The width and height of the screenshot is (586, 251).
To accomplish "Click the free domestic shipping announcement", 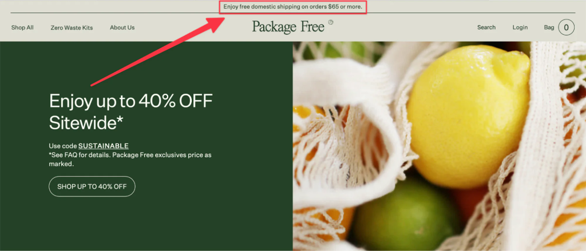I will pos(292,7).
